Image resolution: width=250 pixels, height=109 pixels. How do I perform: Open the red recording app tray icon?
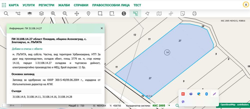pyautogui.click(x=183, y=94)
